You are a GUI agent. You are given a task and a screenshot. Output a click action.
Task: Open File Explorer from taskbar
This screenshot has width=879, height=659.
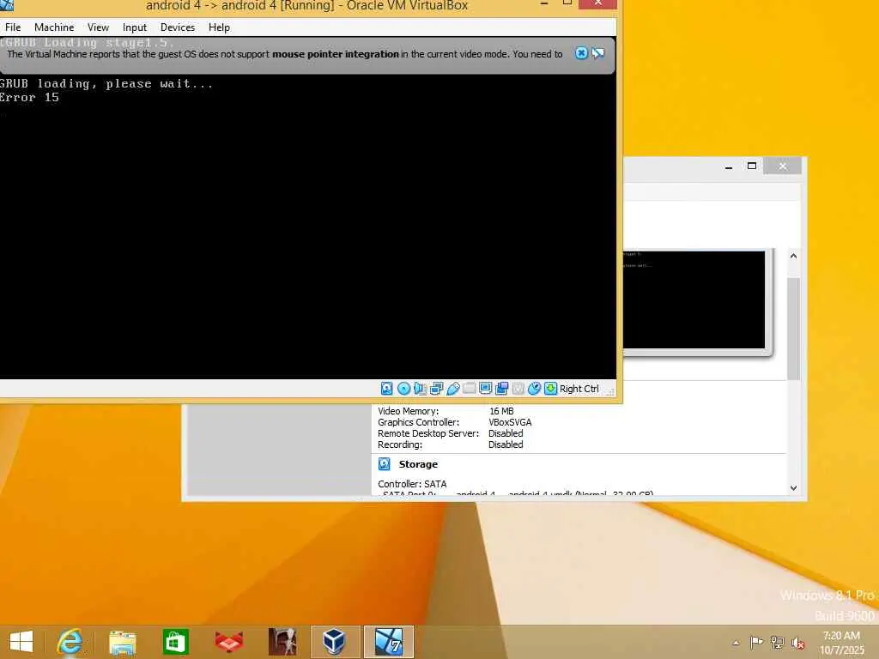pyautogui.click(x=122, y=642)
